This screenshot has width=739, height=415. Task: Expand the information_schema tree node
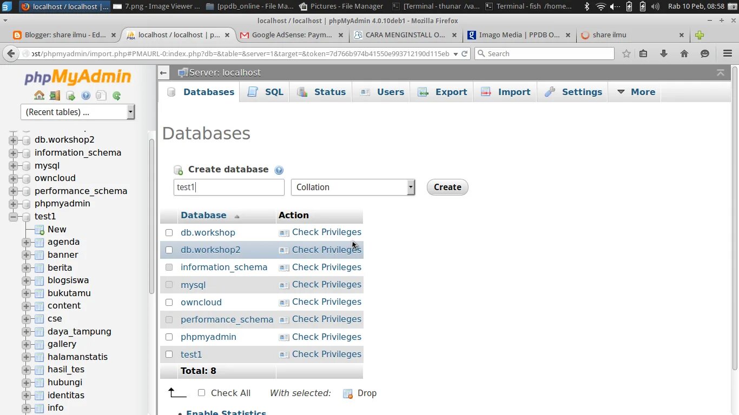13,153
